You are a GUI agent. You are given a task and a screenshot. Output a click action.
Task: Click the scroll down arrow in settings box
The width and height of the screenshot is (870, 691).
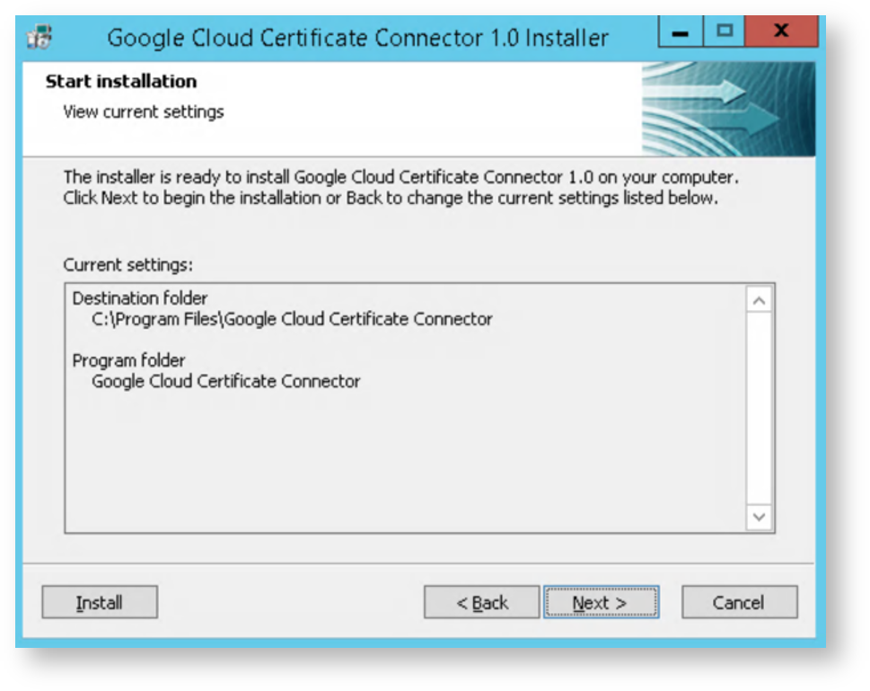point(760,518)
